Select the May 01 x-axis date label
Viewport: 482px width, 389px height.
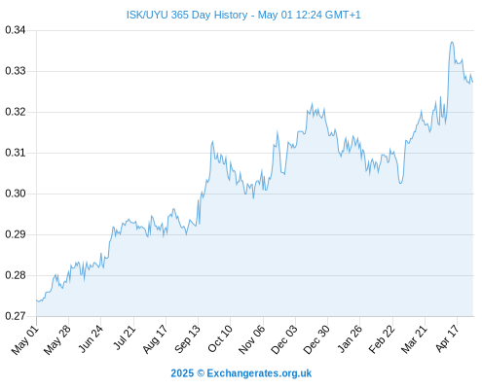(x=24, y=340)
